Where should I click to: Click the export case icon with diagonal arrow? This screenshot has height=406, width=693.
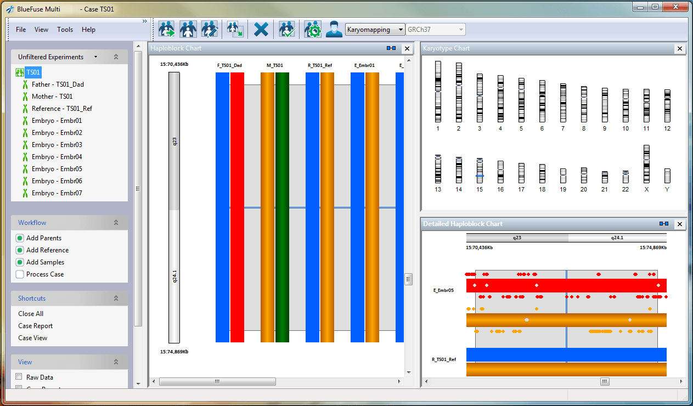point(235,29)
